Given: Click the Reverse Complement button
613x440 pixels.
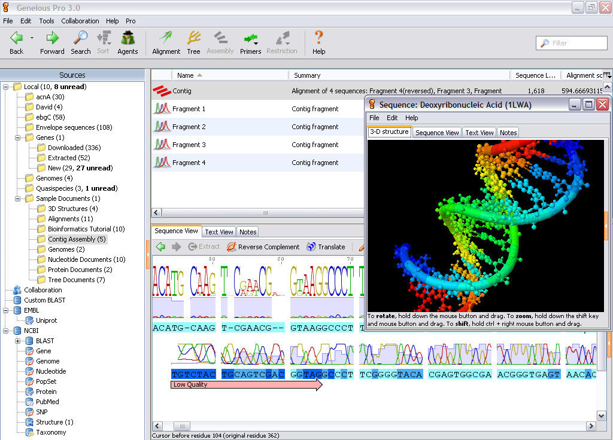Looking at the screenshot, I should pyautogui.click(x=263, y=247).
